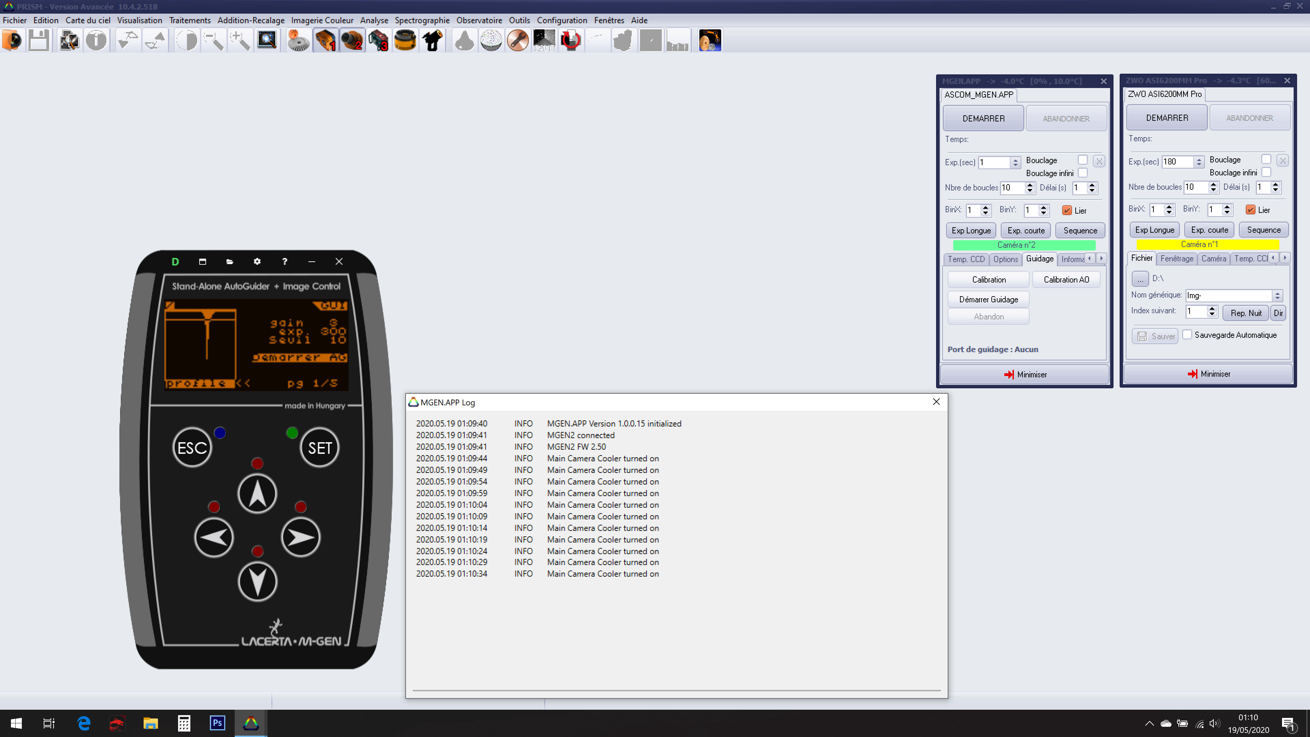Screen dimensions: 1310x737
Task: Expand the Nom générique dropdown
Action: pos(1277,295)
